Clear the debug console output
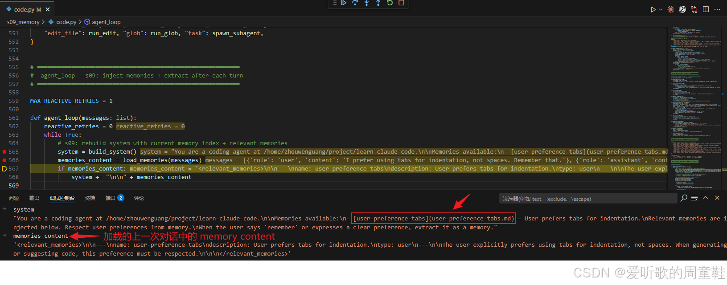 [694, 198]
